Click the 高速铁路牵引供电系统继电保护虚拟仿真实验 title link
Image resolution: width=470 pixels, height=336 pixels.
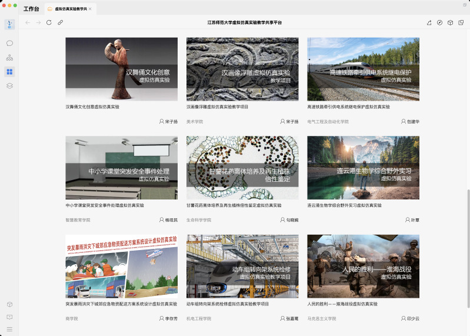[348, 107]
